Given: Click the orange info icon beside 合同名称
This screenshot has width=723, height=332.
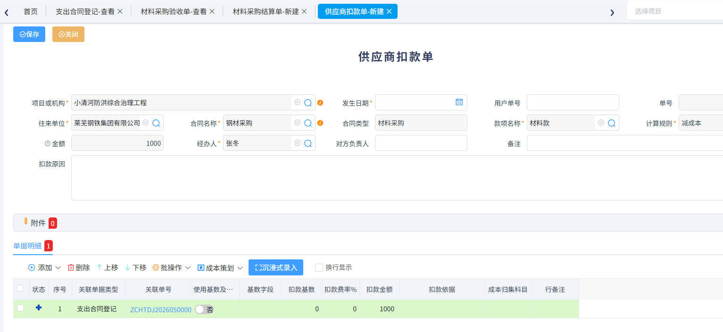Looking at the screenshot, I should [x=320, y=123].
